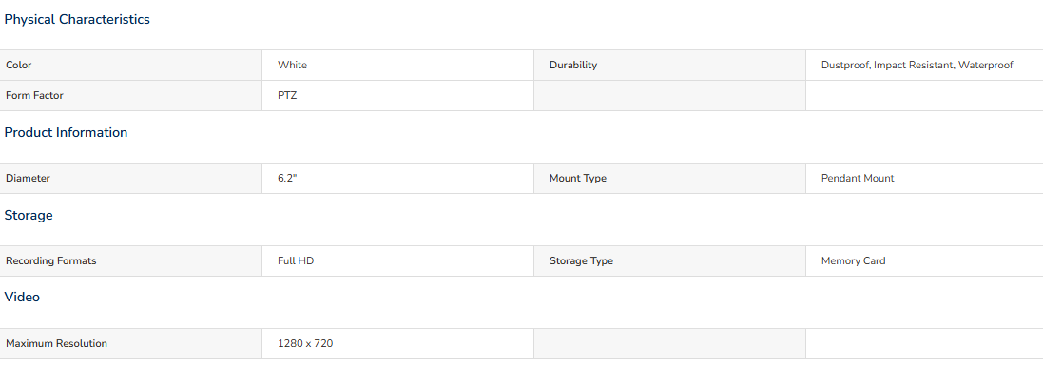Click the 1280 x 720 value
Image resolution: width=1043 pixels, height=366 pixels.
coord(305,344)
